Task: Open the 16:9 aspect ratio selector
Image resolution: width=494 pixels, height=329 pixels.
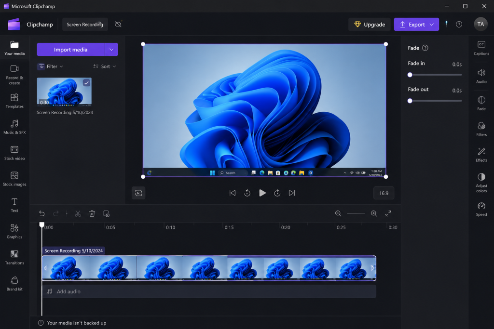Action: point(384,193)
